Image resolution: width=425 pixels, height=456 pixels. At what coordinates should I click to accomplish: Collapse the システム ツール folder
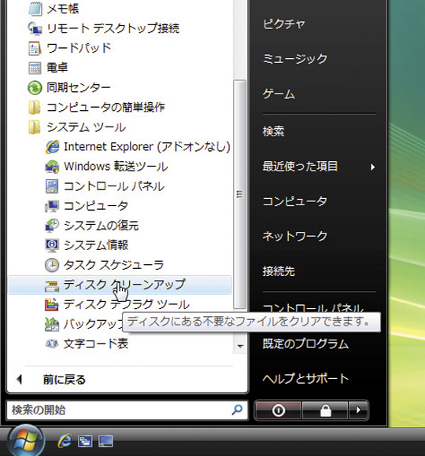35,127
